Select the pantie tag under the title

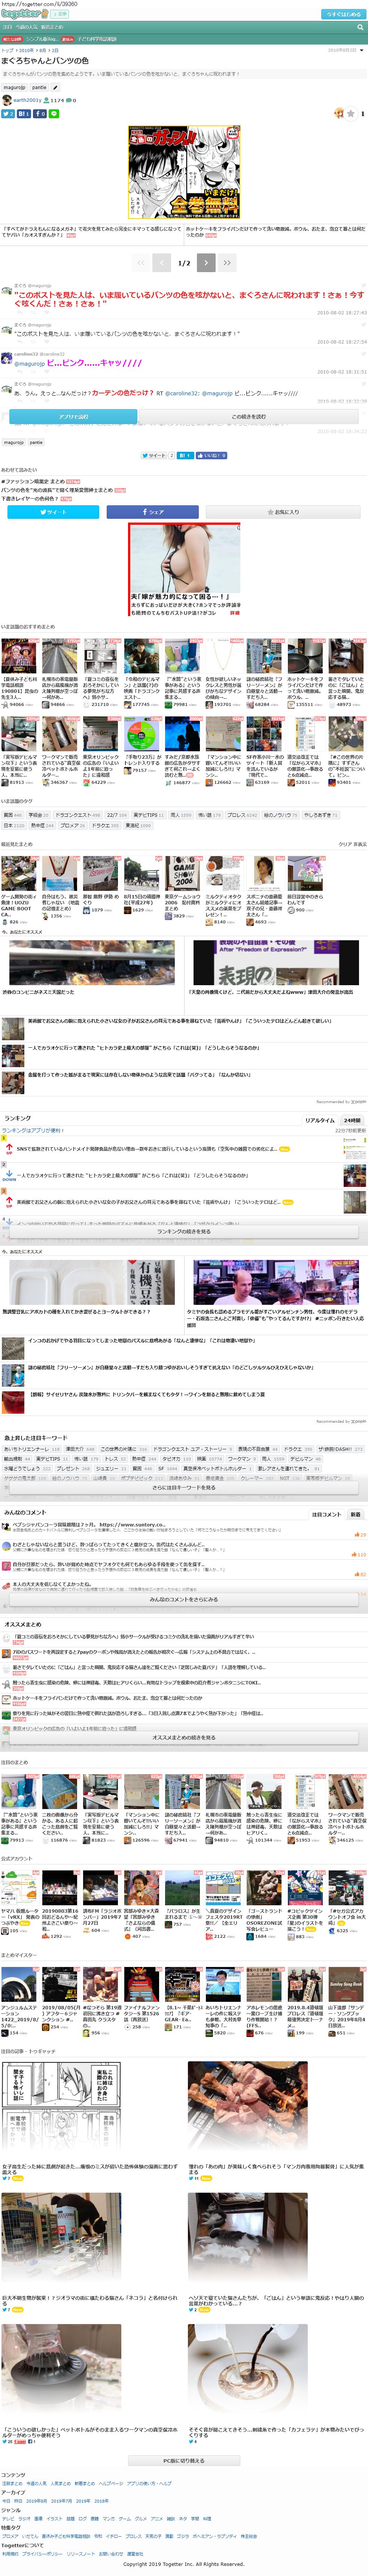point(39,87)
